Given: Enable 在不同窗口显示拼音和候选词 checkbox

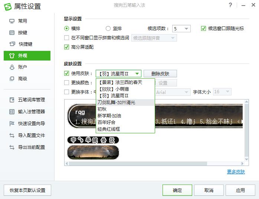Looking at the screenshot, I should pyautogui.click(x=66, y=38).
